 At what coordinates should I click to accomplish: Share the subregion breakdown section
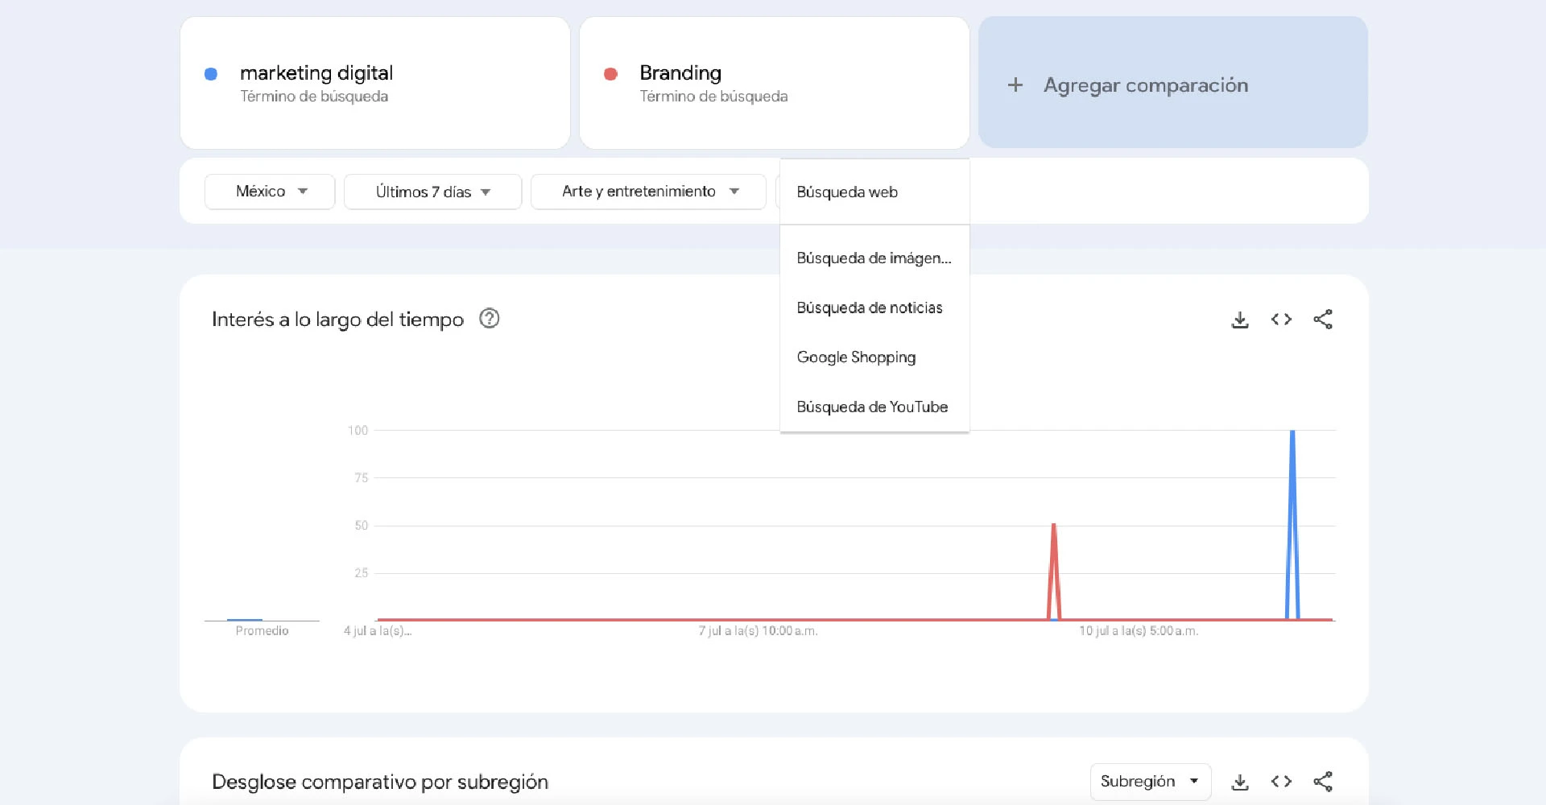(1323, 782)
